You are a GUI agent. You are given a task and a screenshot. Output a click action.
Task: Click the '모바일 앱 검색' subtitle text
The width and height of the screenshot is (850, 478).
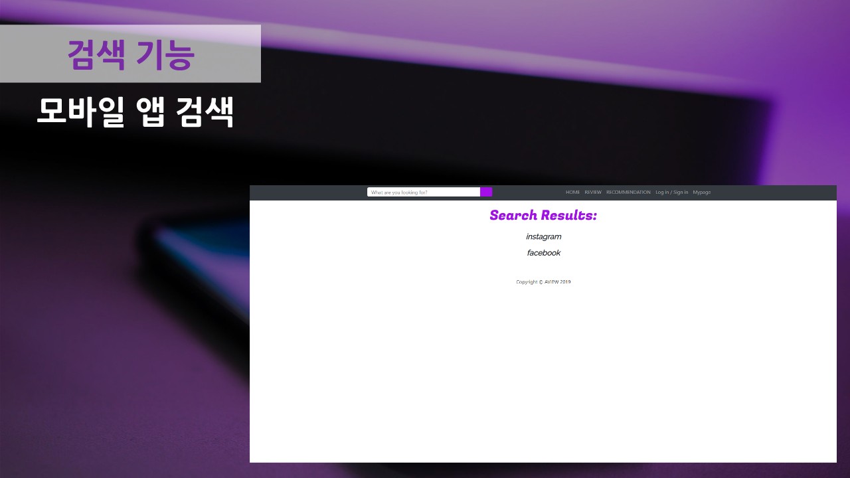coord(135,112)
